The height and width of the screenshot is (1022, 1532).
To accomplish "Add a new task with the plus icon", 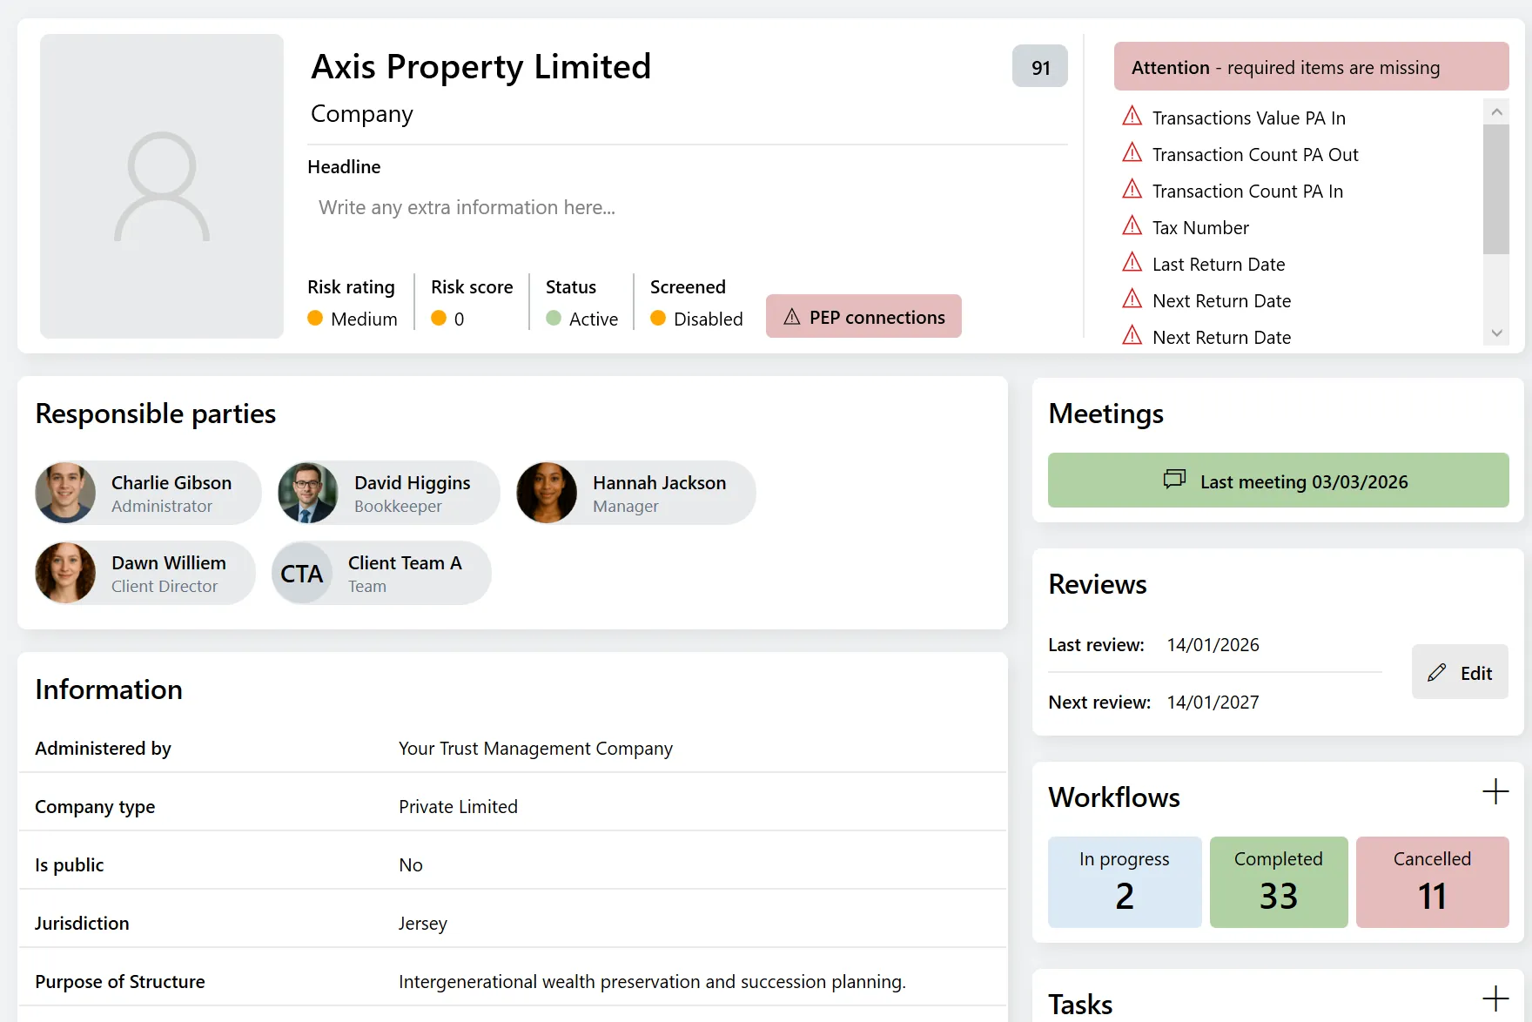I will pyautogui.click(x=1495, y=999).
